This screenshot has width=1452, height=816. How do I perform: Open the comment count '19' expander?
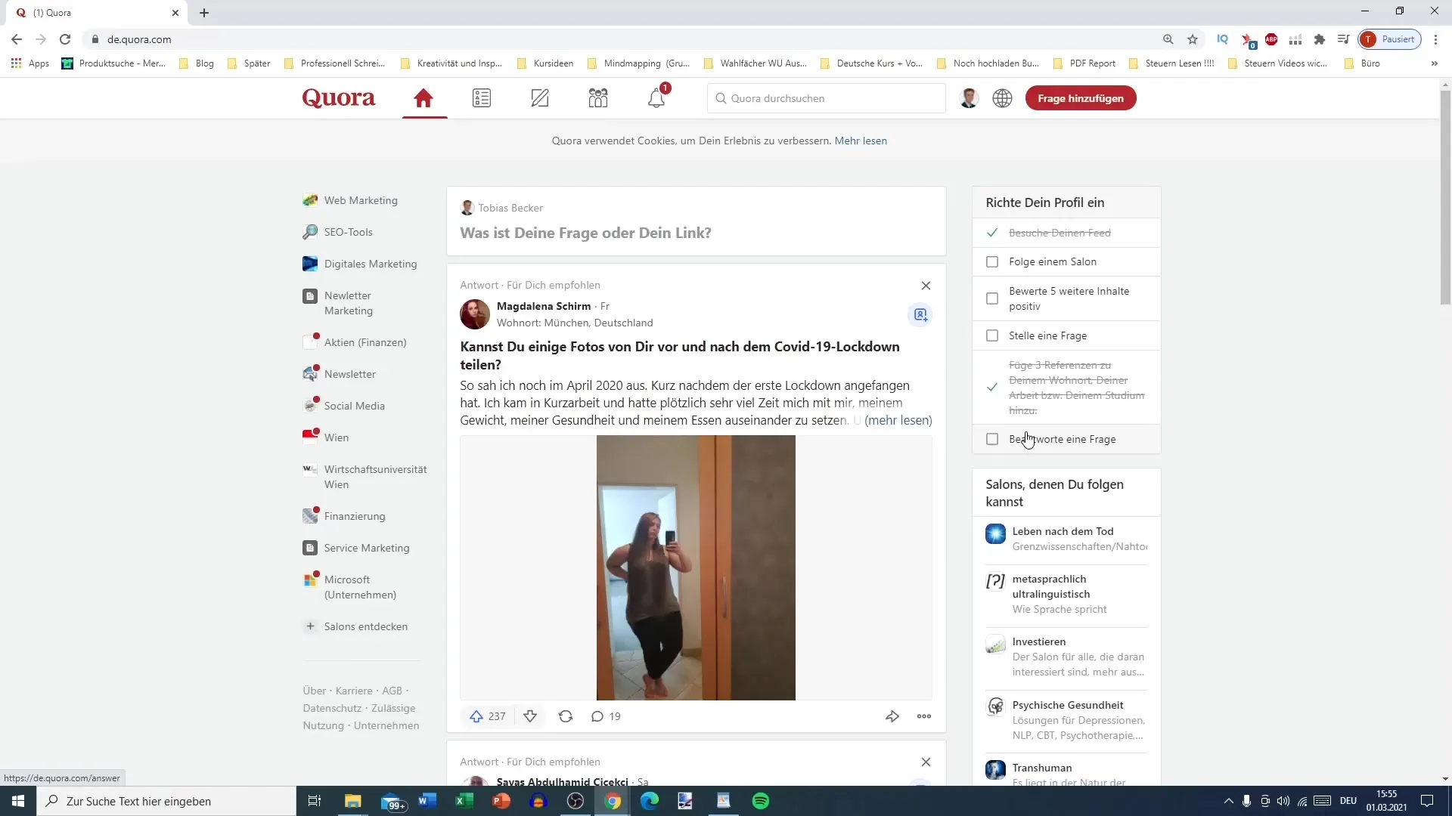tap(607, 716)
